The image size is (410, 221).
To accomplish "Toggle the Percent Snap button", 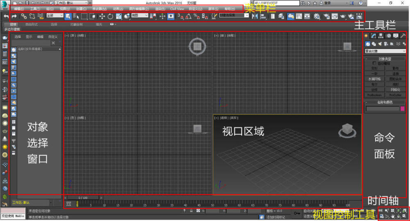I will [x=197, y=16].
